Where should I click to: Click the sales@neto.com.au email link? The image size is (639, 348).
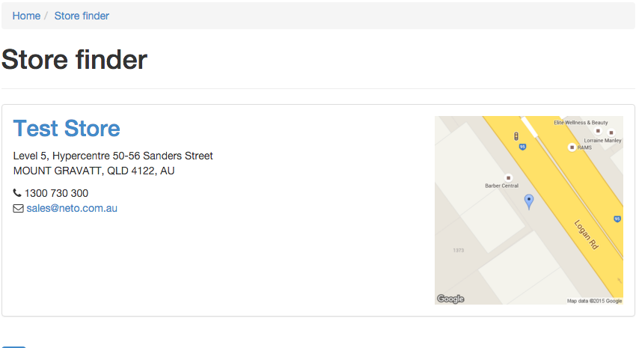(x=72, y=208)
